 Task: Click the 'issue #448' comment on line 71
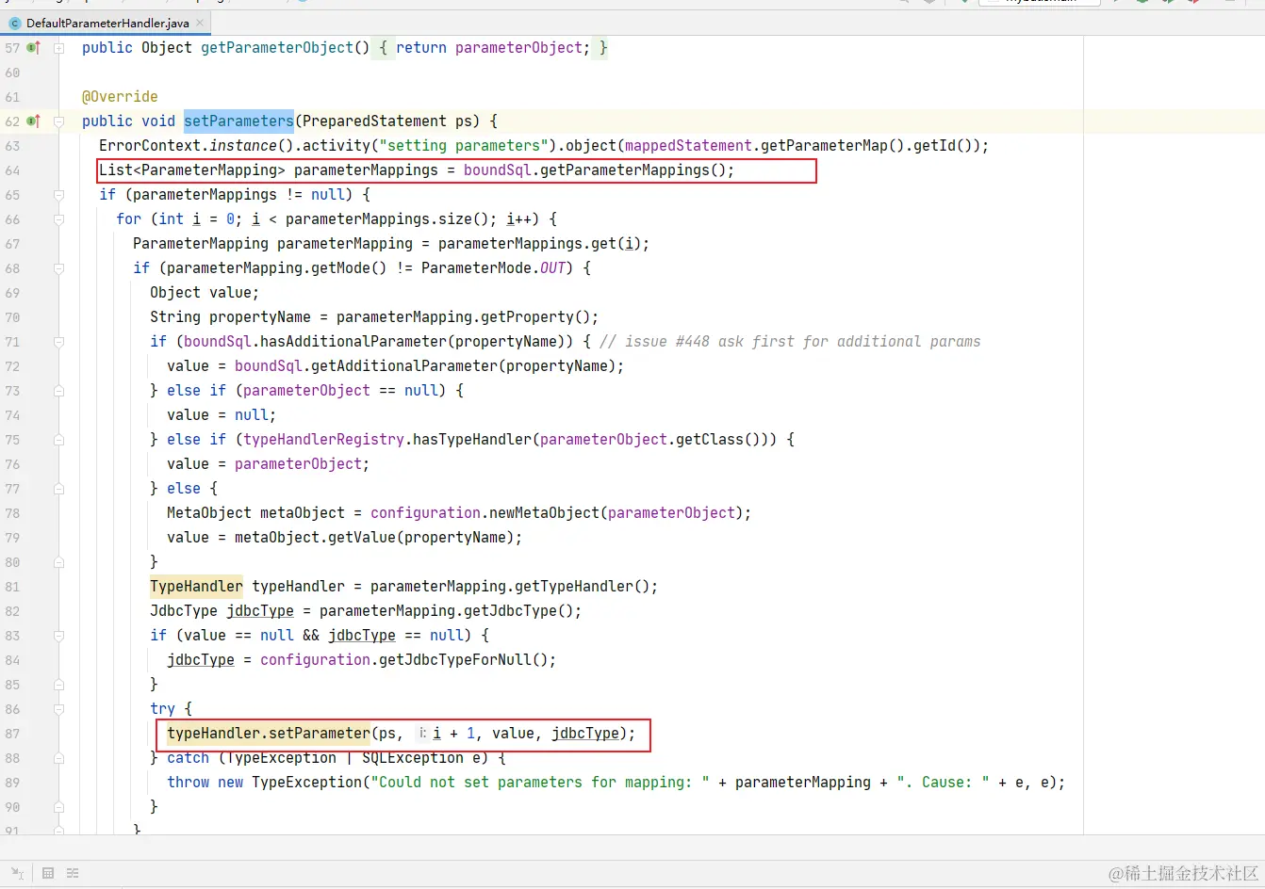[790, 341]
